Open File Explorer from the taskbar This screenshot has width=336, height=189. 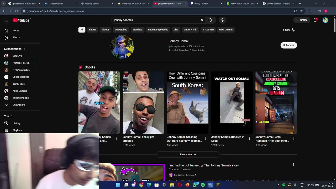[x=172, y=185]
